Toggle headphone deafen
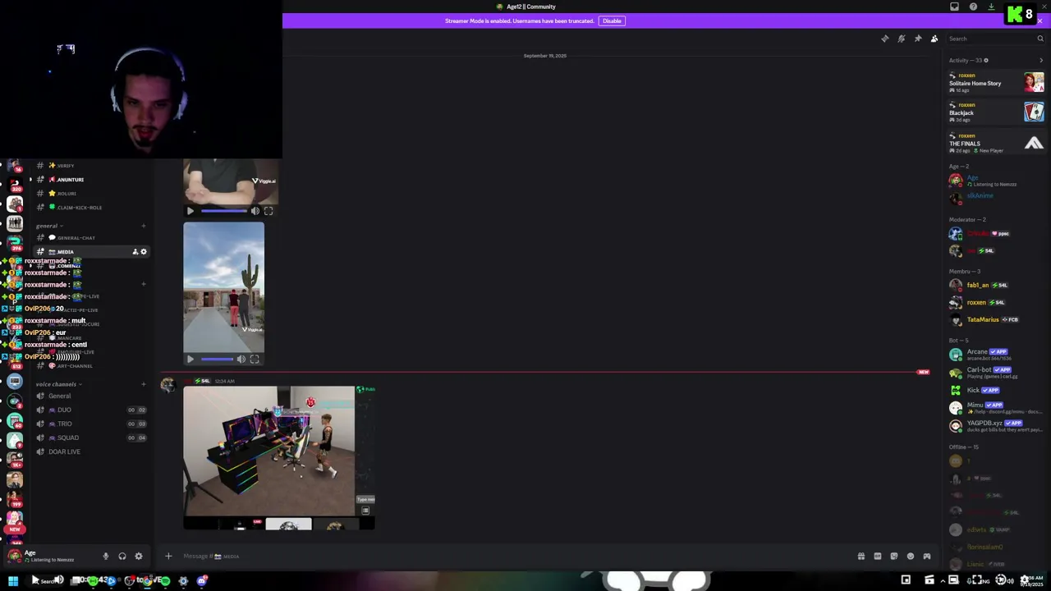Image resolution: width=1051 pixels, height=591 pixels. point(122,557)
